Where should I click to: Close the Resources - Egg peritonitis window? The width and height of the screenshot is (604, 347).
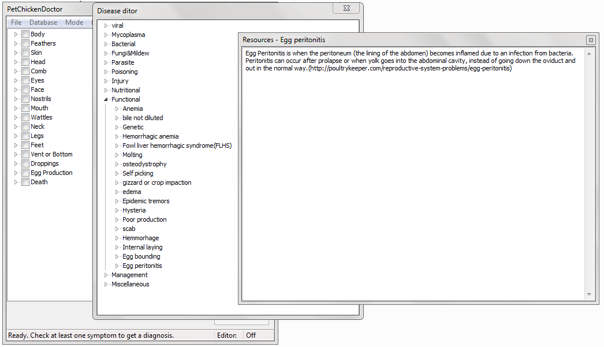click(x=590, y=40)
